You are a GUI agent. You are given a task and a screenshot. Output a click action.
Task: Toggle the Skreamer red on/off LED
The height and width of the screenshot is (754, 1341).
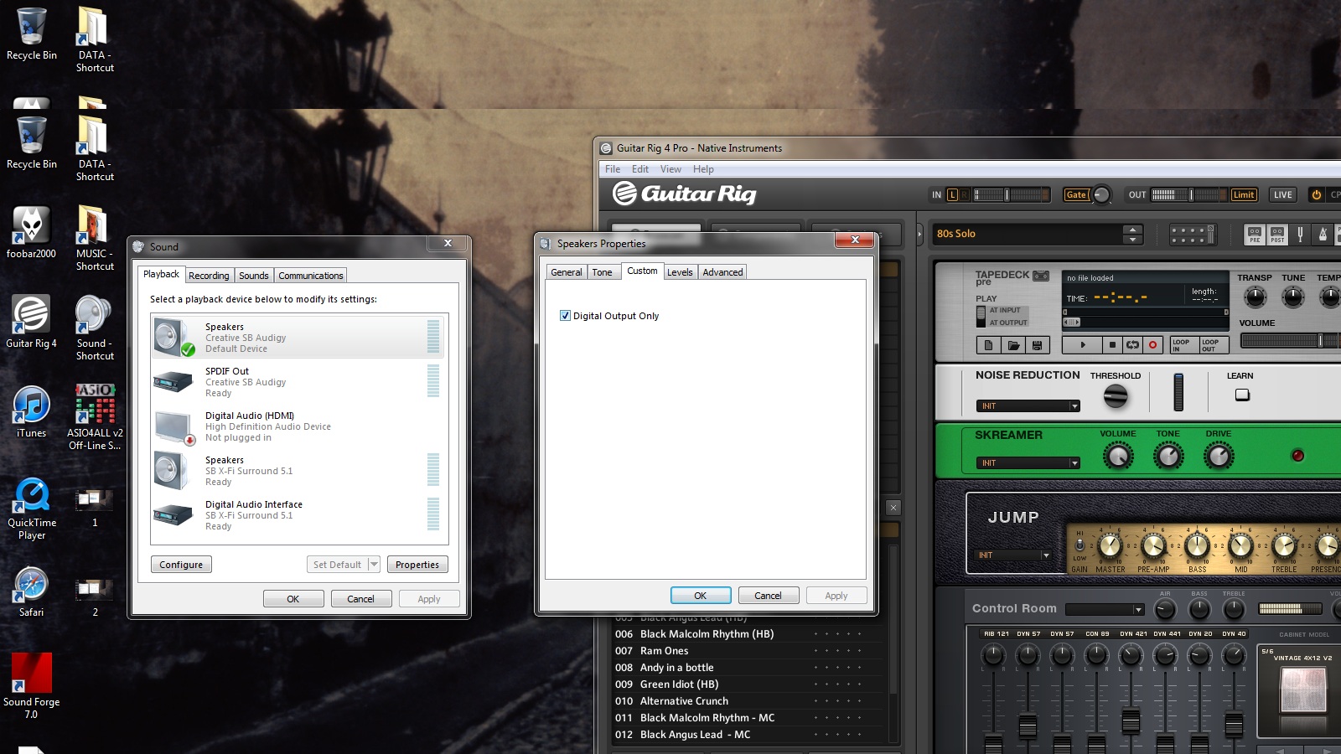click(1297, 456)
